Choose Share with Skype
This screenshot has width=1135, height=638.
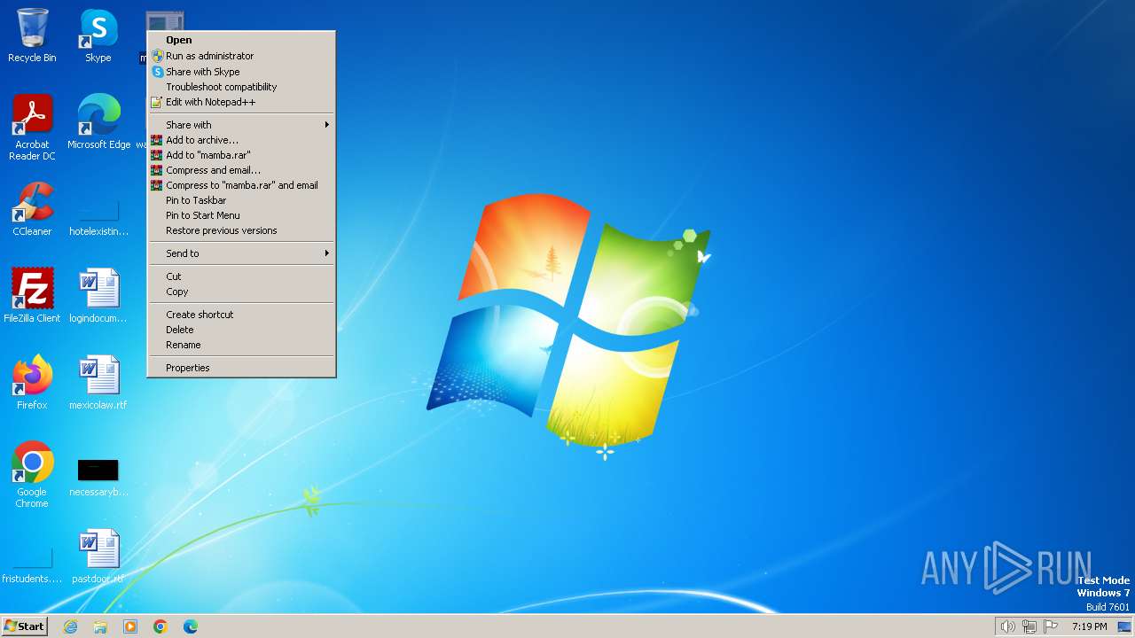[x=241, y=72]
